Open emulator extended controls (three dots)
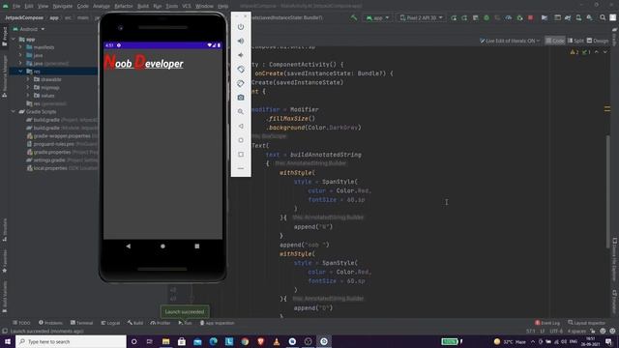This screenshot has height=348, width=619. click(241, 168)
